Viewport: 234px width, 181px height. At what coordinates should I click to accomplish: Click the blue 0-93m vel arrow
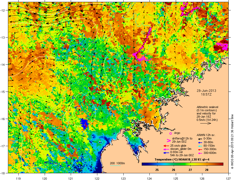[x=166, y=153]
